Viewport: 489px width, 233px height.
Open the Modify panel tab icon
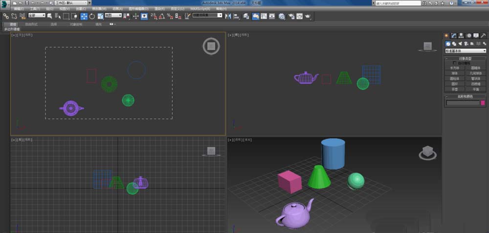(x=454, y=35)
